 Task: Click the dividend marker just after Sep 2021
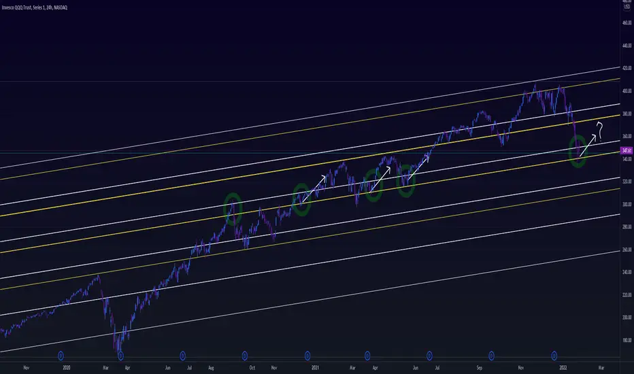click(x=491, y=356)
